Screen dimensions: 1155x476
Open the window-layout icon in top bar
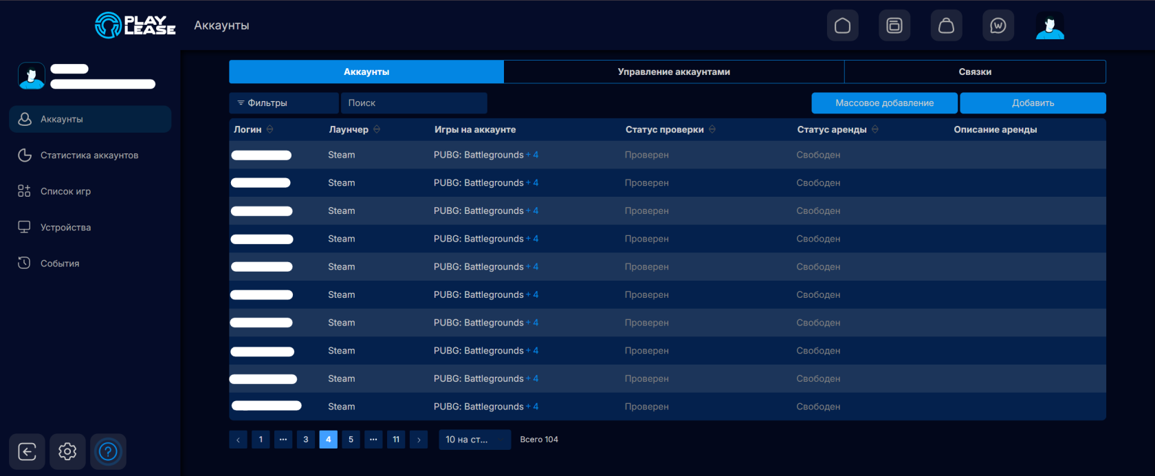[894, 25]
